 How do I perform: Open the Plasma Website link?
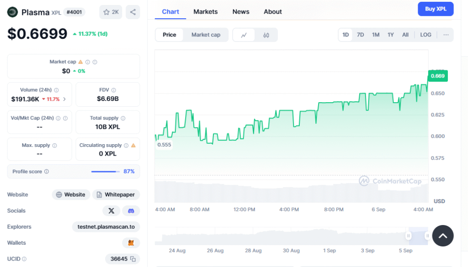tap(71, 194)
